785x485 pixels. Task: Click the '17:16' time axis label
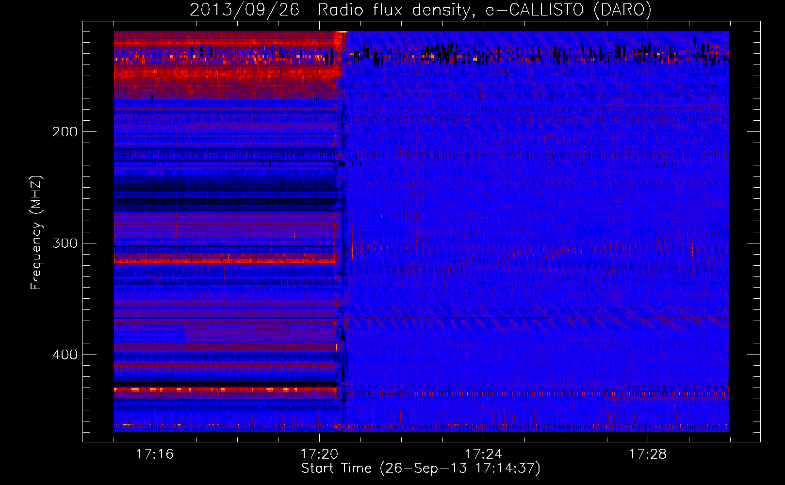155,454
